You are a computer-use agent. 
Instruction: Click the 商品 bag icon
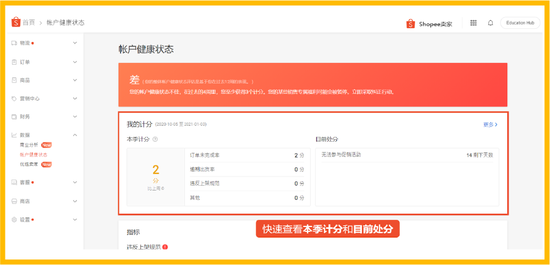[15, 81]
